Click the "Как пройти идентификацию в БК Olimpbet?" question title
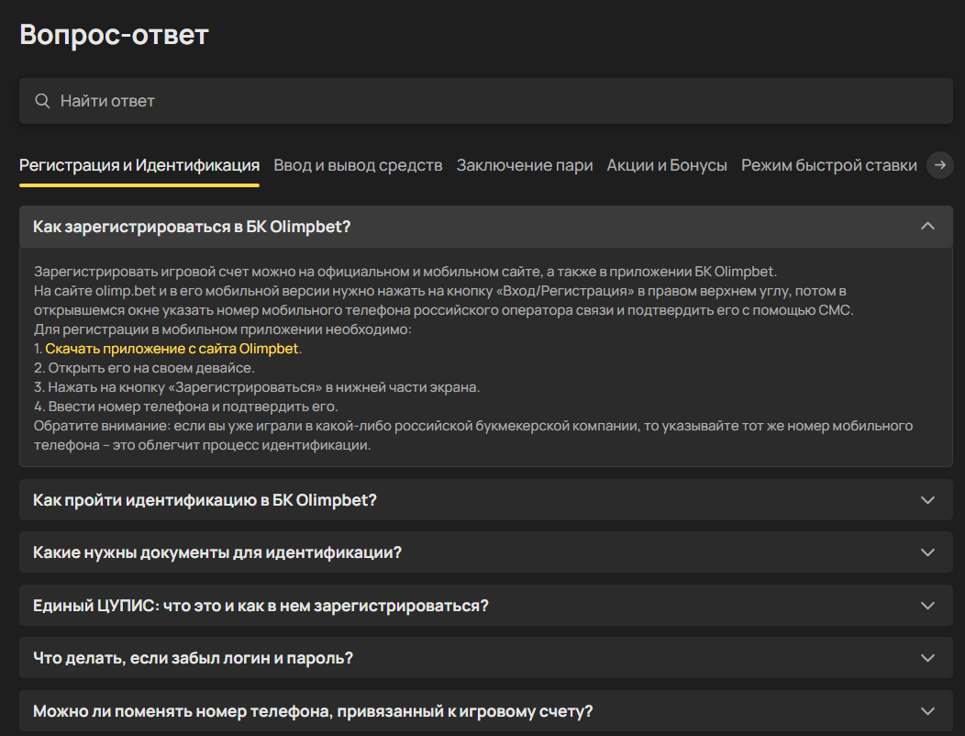This screenshot has height=736, width=965. [205, 500]
